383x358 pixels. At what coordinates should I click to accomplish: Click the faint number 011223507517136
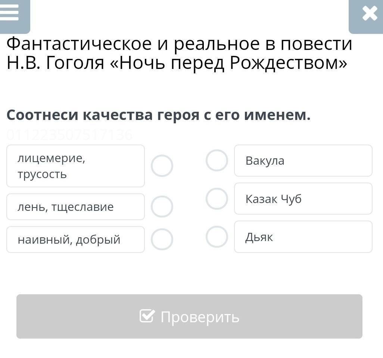click(x=69, y=135)
